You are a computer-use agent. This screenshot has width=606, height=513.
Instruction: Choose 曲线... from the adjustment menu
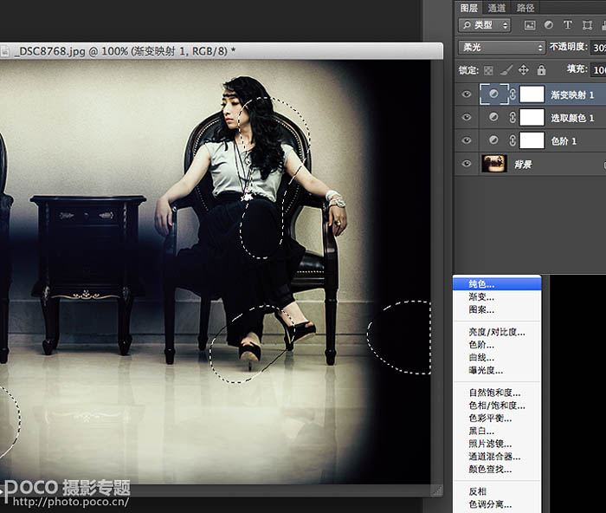tap(480, 357)
